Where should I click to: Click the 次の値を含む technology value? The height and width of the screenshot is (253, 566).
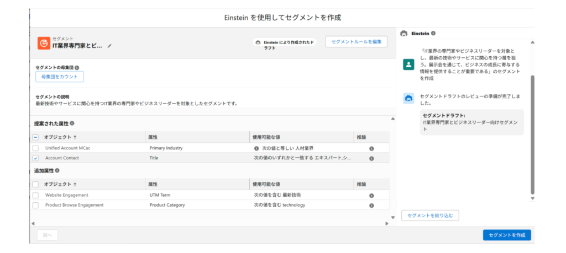click(279, 205)
